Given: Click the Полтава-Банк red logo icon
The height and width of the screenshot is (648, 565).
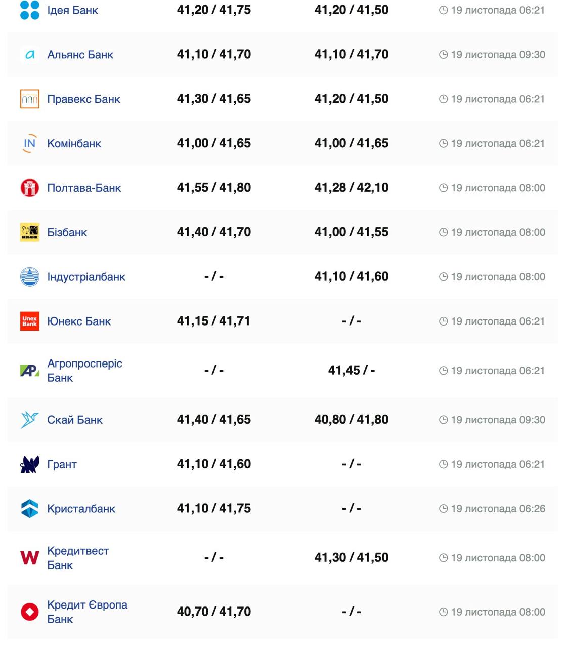Looking at the screenshot, I should pyautogui.click(x=30, y=188).
